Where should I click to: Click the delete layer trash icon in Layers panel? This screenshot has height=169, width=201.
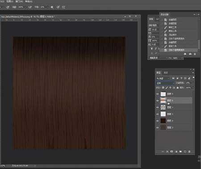click(189, 152)
